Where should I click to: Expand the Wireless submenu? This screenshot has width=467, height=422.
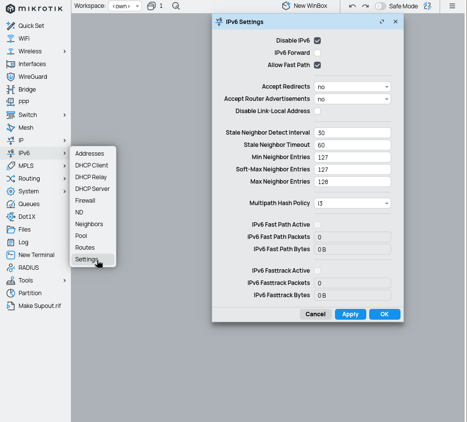[65, 51]
